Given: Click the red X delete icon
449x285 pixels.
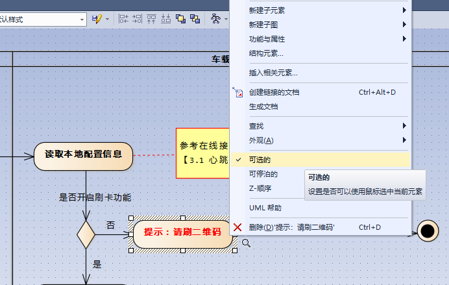Looking at the screenshot, I should (237, 227).
